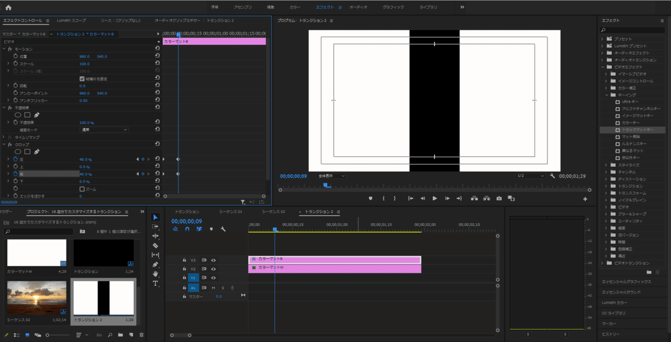Screen dimensions: 671x342
Task: Uncheck the 縦横比を固定 checkbox
Action: click(82, 79)
